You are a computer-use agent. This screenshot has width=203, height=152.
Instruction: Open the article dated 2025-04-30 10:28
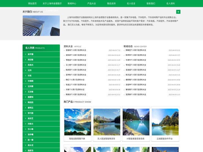click(76, 75)
